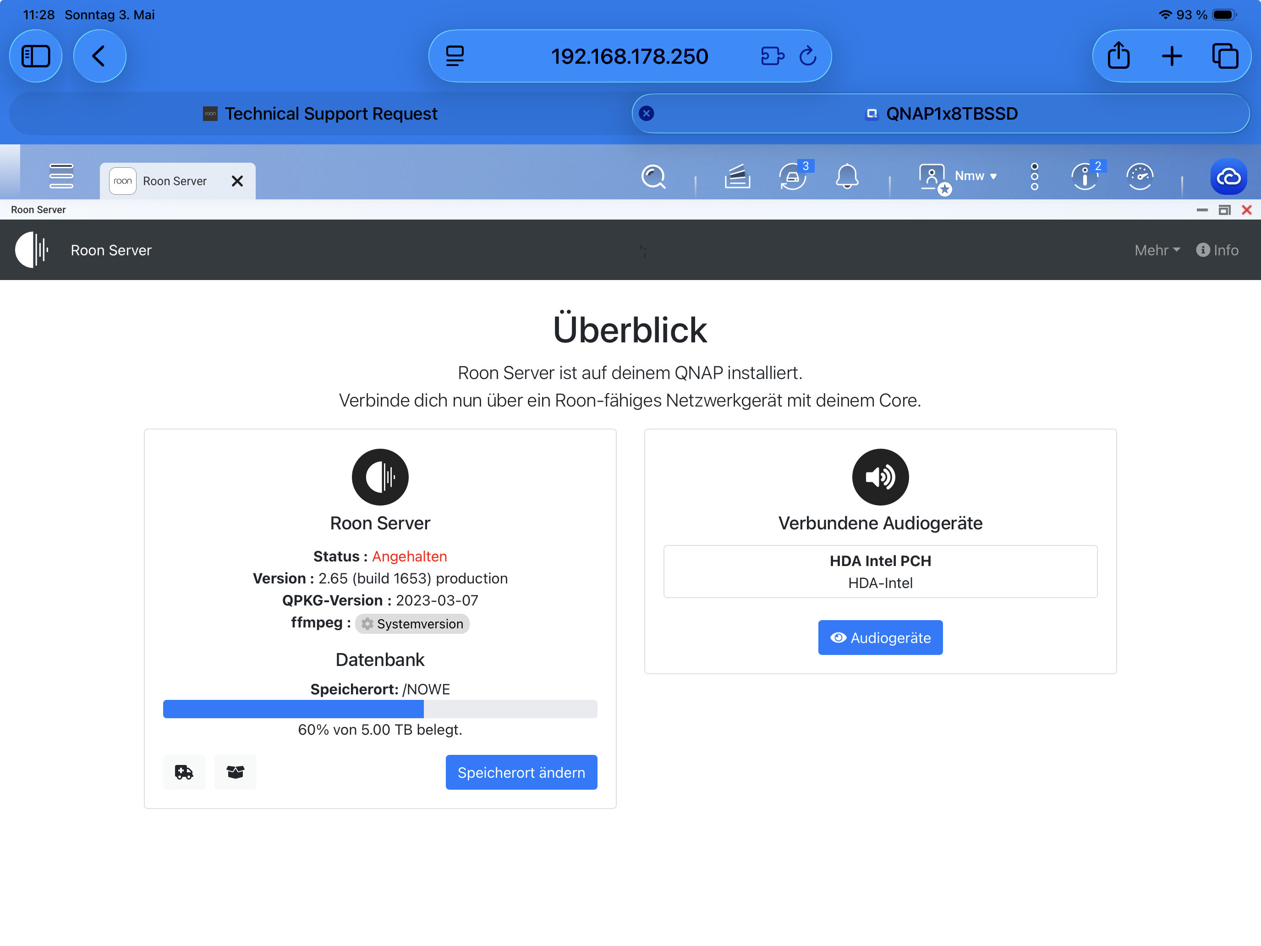Click the open box database icon button
The image size is (1261, 946).
(x=236, y=772)
